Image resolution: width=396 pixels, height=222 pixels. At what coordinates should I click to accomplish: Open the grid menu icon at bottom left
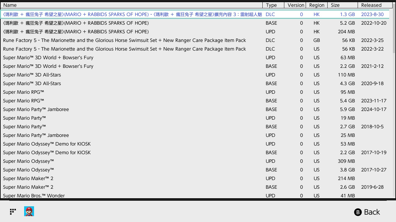[x=13, y=212]
